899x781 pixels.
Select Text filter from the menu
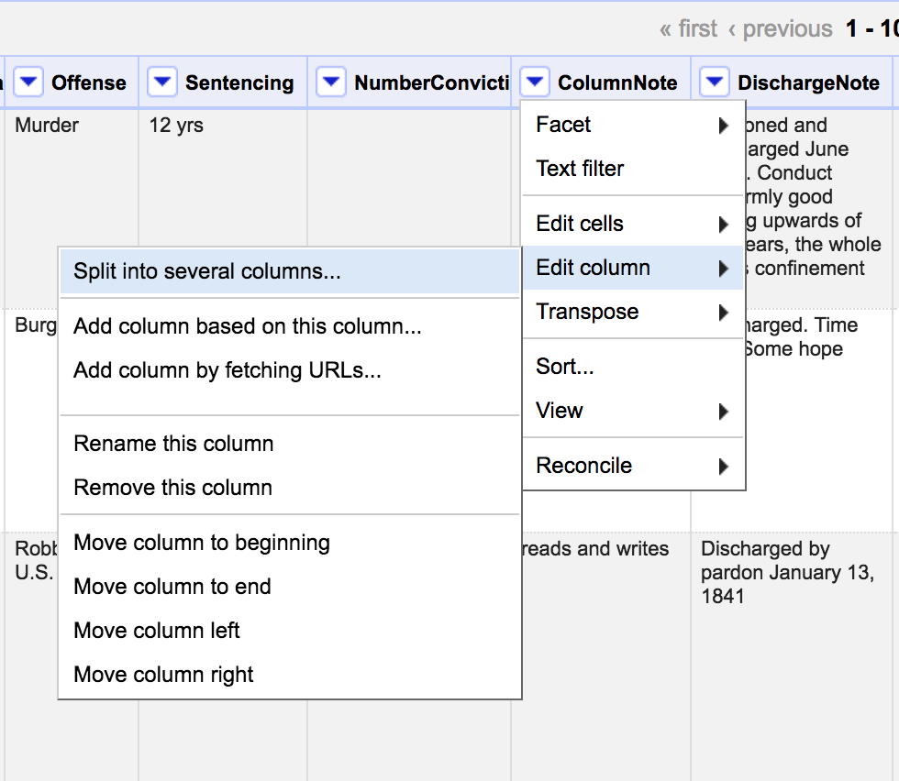pos(580,169)
